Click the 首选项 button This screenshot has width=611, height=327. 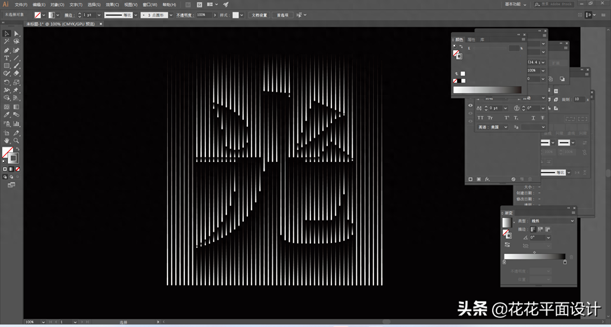(x=282, y=15)
